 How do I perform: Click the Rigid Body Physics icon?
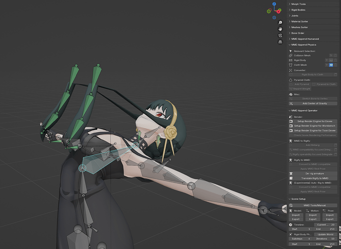[x=290, y=235]
